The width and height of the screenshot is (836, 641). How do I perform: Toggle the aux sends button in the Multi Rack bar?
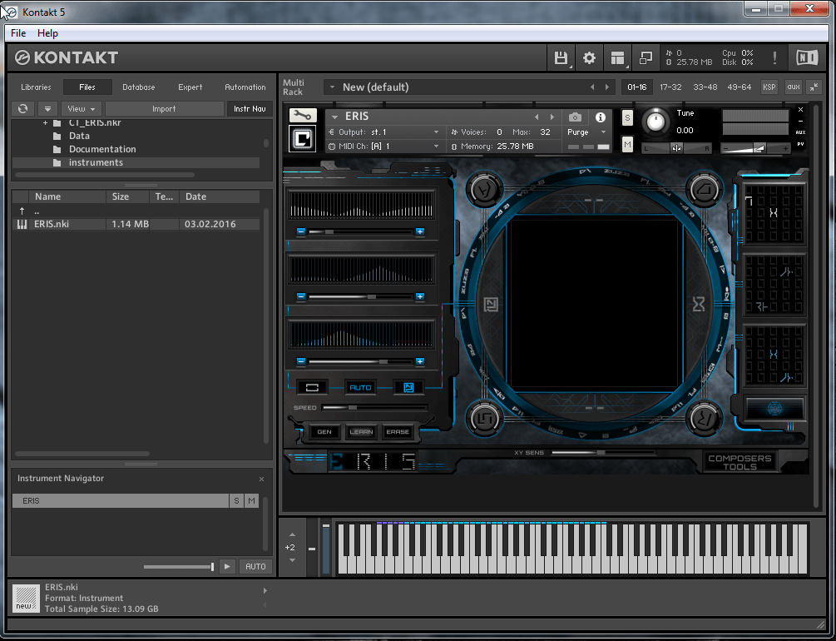pyautogui.click(x=794, y=87)
